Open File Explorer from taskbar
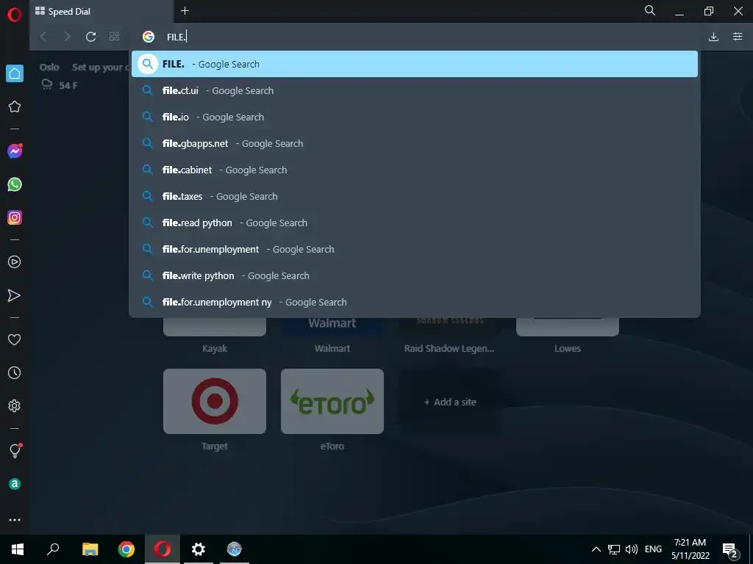The height and width of the screenshot is (564, 753). coord(90,549)
